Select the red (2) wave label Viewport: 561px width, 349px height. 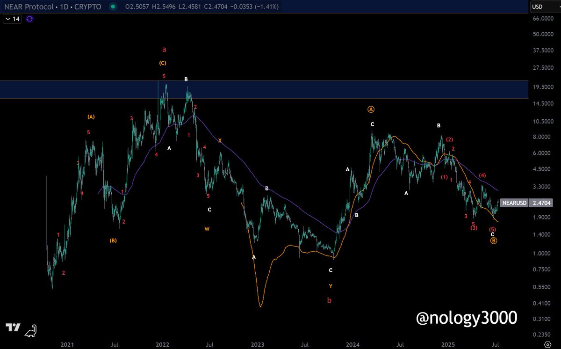[x=450, y=139]
